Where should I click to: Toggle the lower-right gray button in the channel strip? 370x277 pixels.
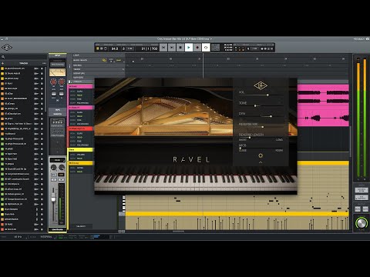62,179
